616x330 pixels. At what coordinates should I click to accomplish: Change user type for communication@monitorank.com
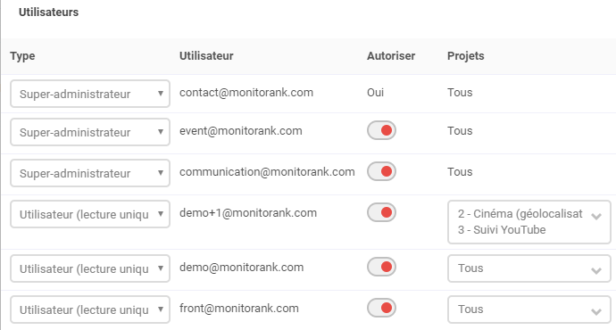tap(90, 173)
